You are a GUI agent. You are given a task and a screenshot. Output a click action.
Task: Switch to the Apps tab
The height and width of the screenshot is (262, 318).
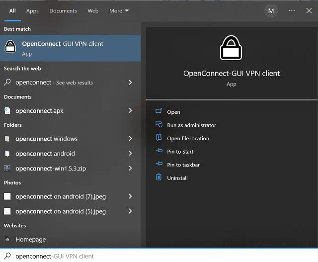[x=32, y=10]
